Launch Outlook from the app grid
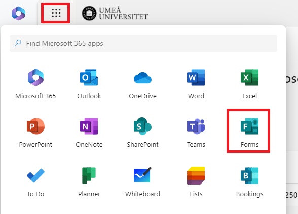298x214 pixels. (x=89, y=84)
